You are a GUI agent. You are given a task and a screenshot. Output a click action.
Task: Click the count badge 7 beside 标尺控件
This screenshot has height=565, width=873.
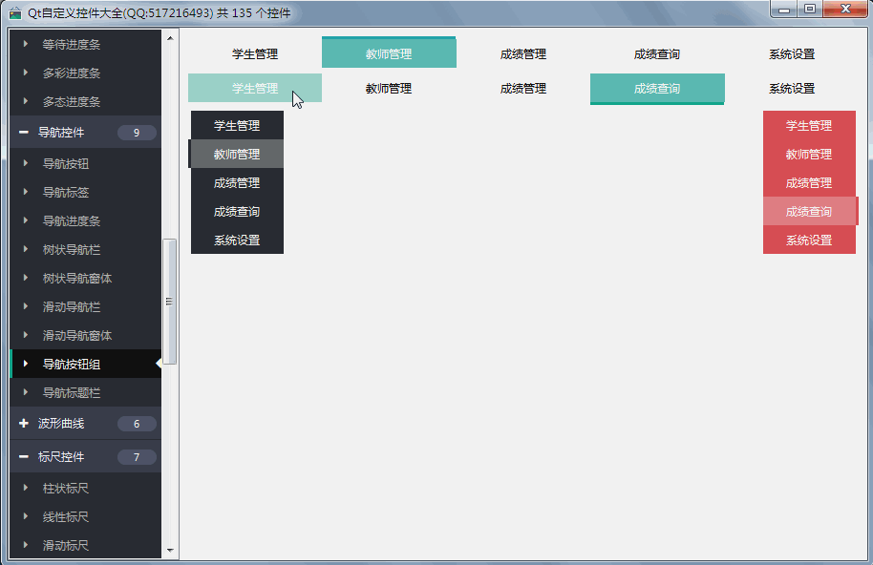137,457
